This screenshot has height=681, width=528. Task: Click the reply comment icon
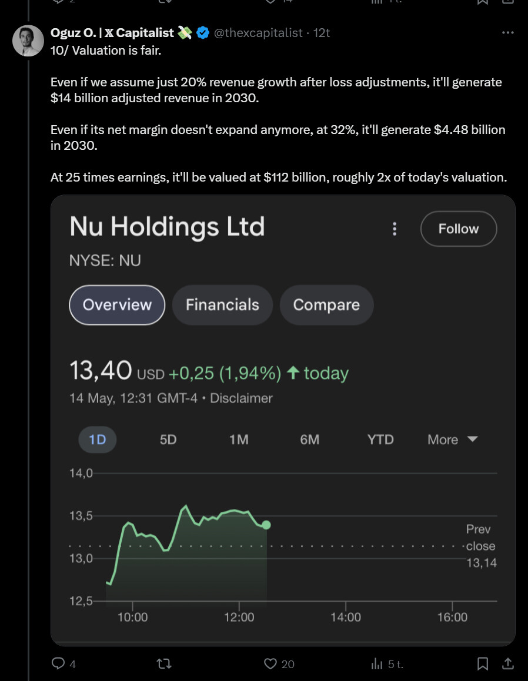pyautogui.click(x=58, y=663)
